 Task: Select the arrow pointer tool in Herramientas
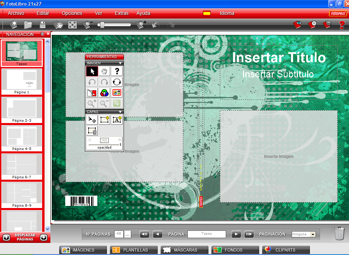tap(92, 71)
